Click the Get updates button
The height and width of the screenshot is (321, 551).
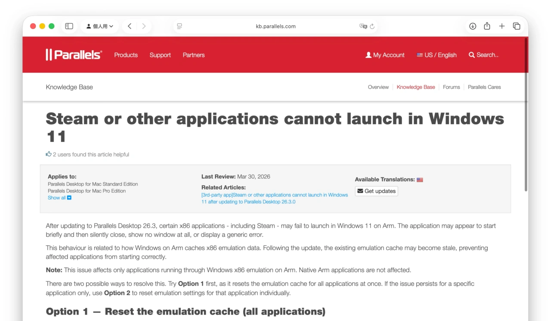[376, 191]
